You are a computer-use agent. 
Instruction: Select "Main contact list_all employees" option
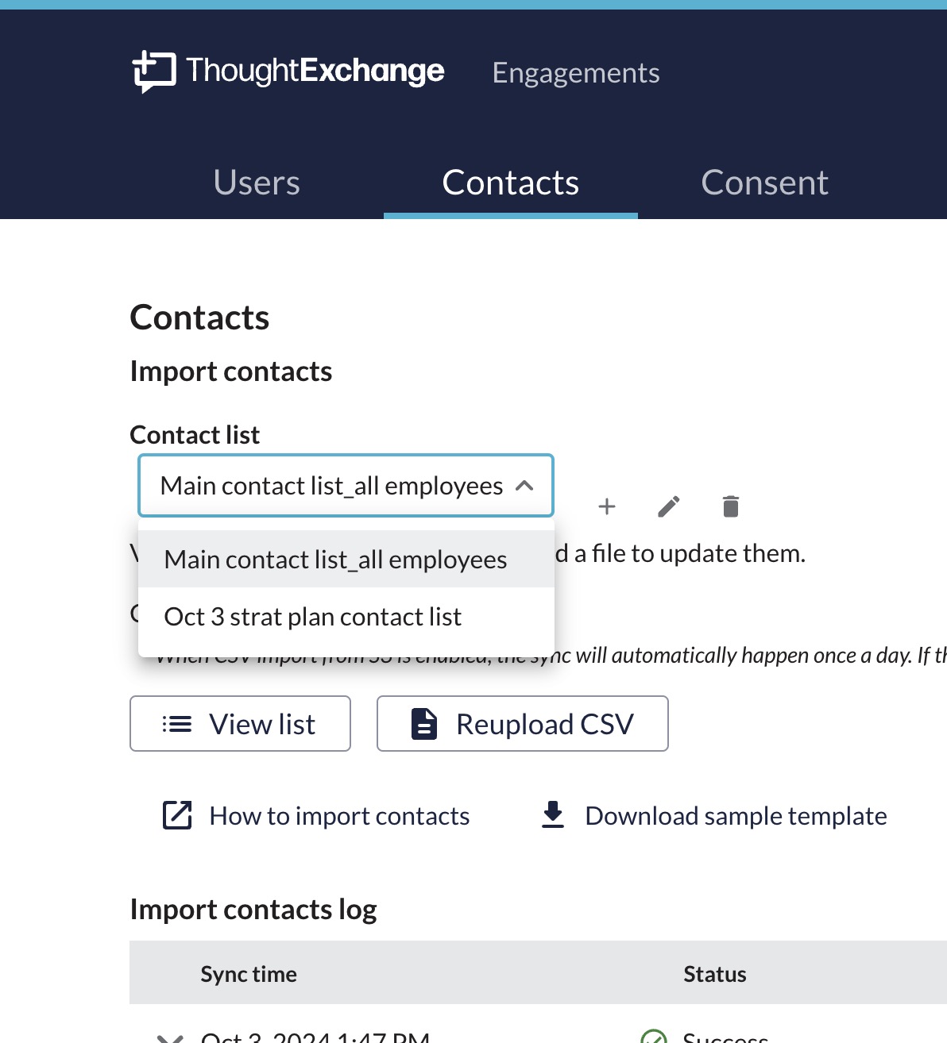click(x=335, y=560)
